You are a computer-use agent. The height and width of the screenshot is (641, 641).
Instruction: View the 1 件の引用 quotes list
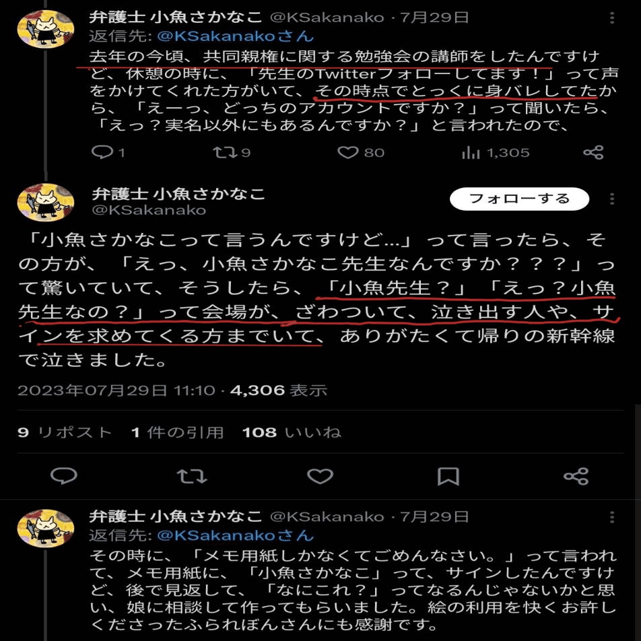click(x=178, y=432)
